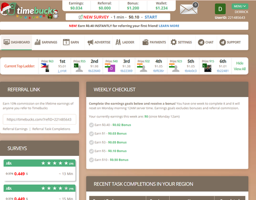Open tbf636r ladder profile link
This screenshot has height=200, width=256.
(159, 71)
